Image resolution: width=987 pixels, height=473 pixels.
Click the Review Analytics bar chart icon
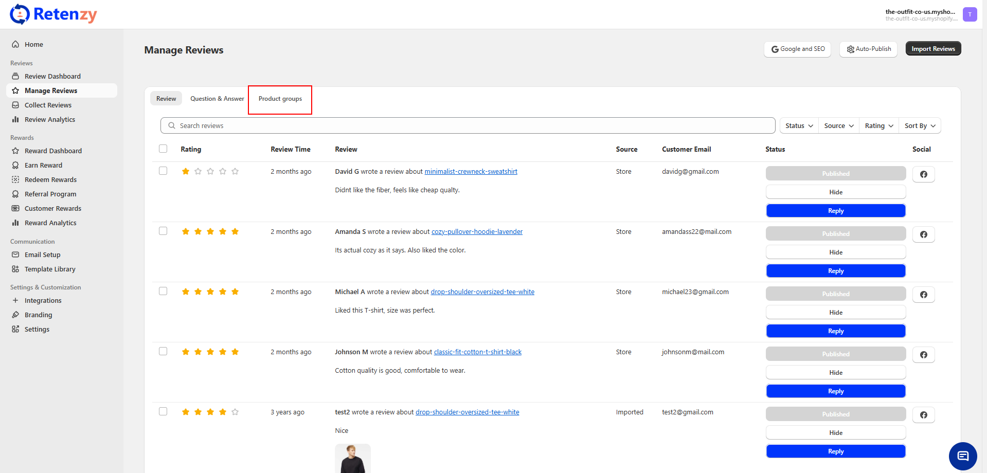coord(15,119)
